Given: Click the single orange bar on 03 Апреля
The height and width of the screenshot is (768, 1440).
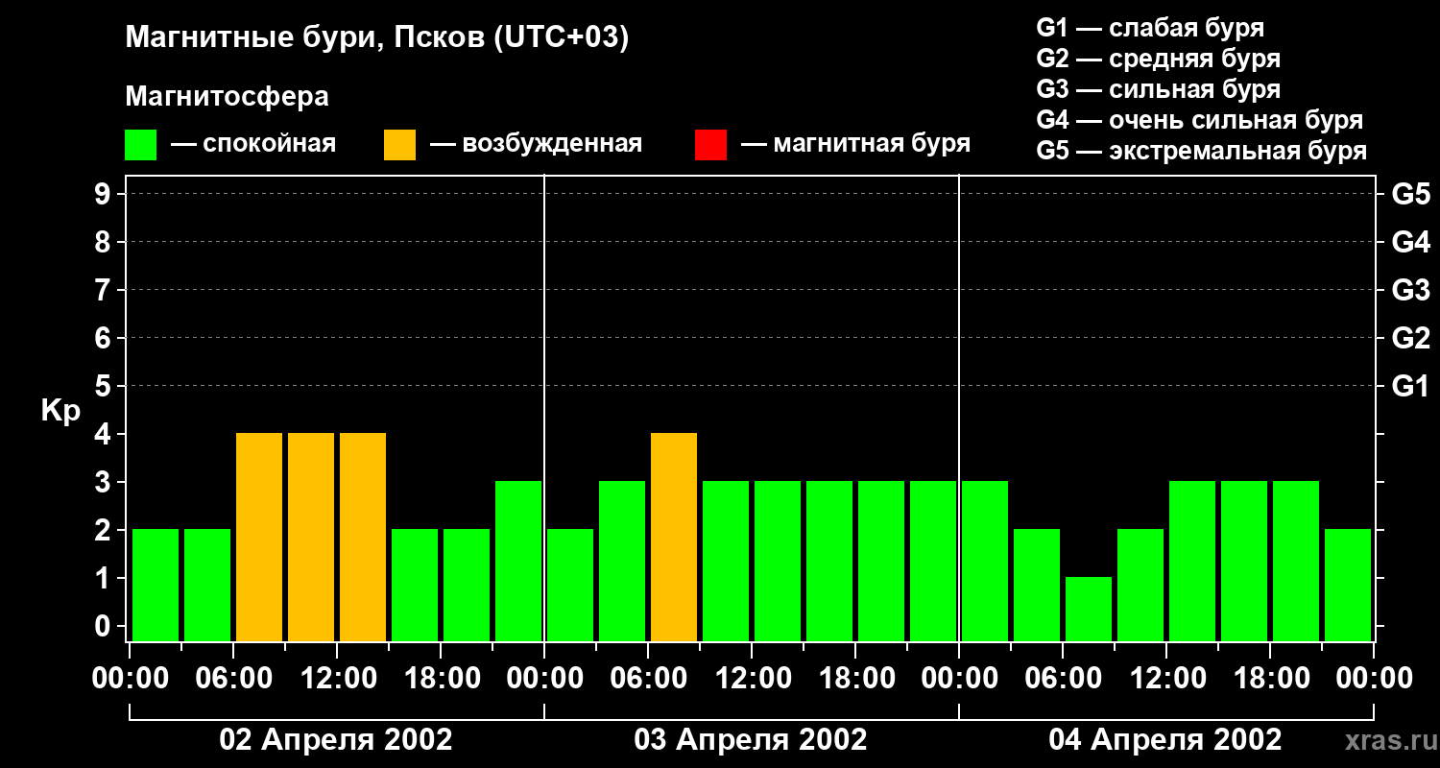Looking at the screenshot, I should pos(674,537).
